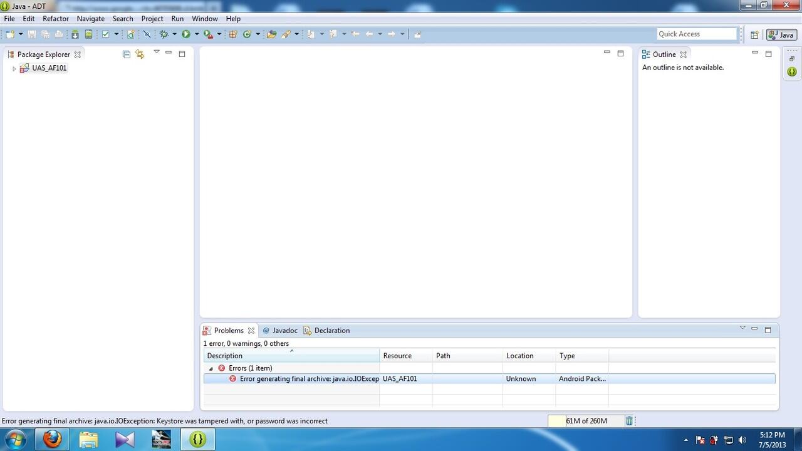The height and width of the screenshot is (451, 802).
Task: Click the Last Edit Location icon
Action: pyautogui.click(x=356, y=34)
